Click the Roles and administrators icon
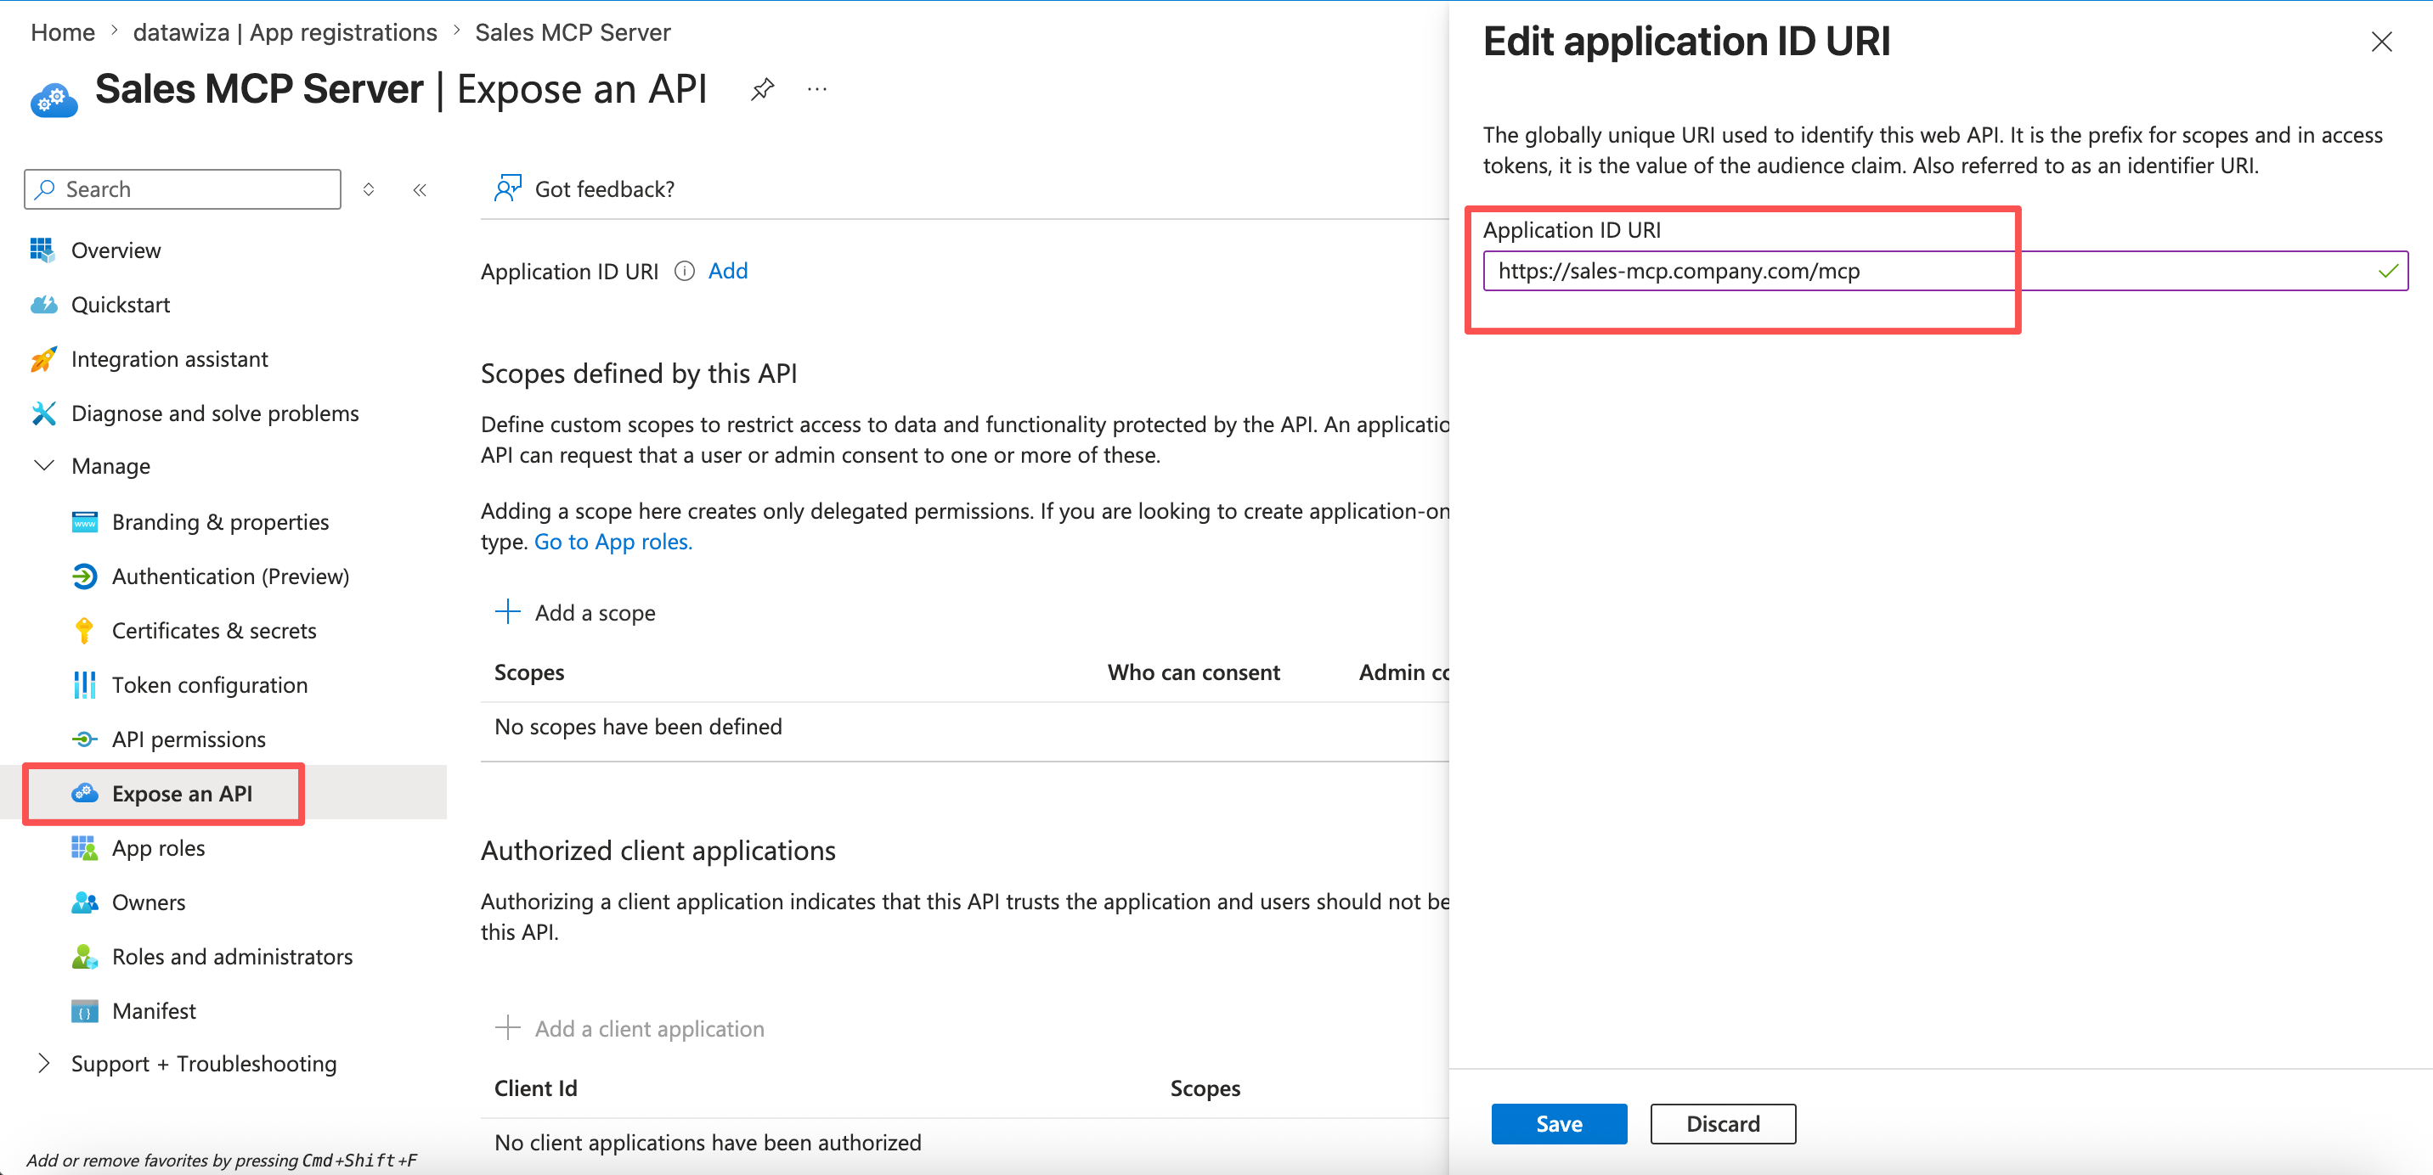The height and width of the screenshot is (1175, 2433). click(84, 957)
